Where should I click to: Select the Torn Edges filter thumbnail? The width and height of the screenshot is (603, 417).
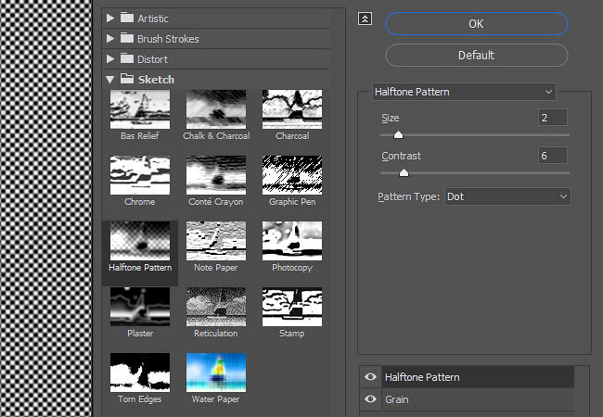pyautogui.click(x=140, y=373)
